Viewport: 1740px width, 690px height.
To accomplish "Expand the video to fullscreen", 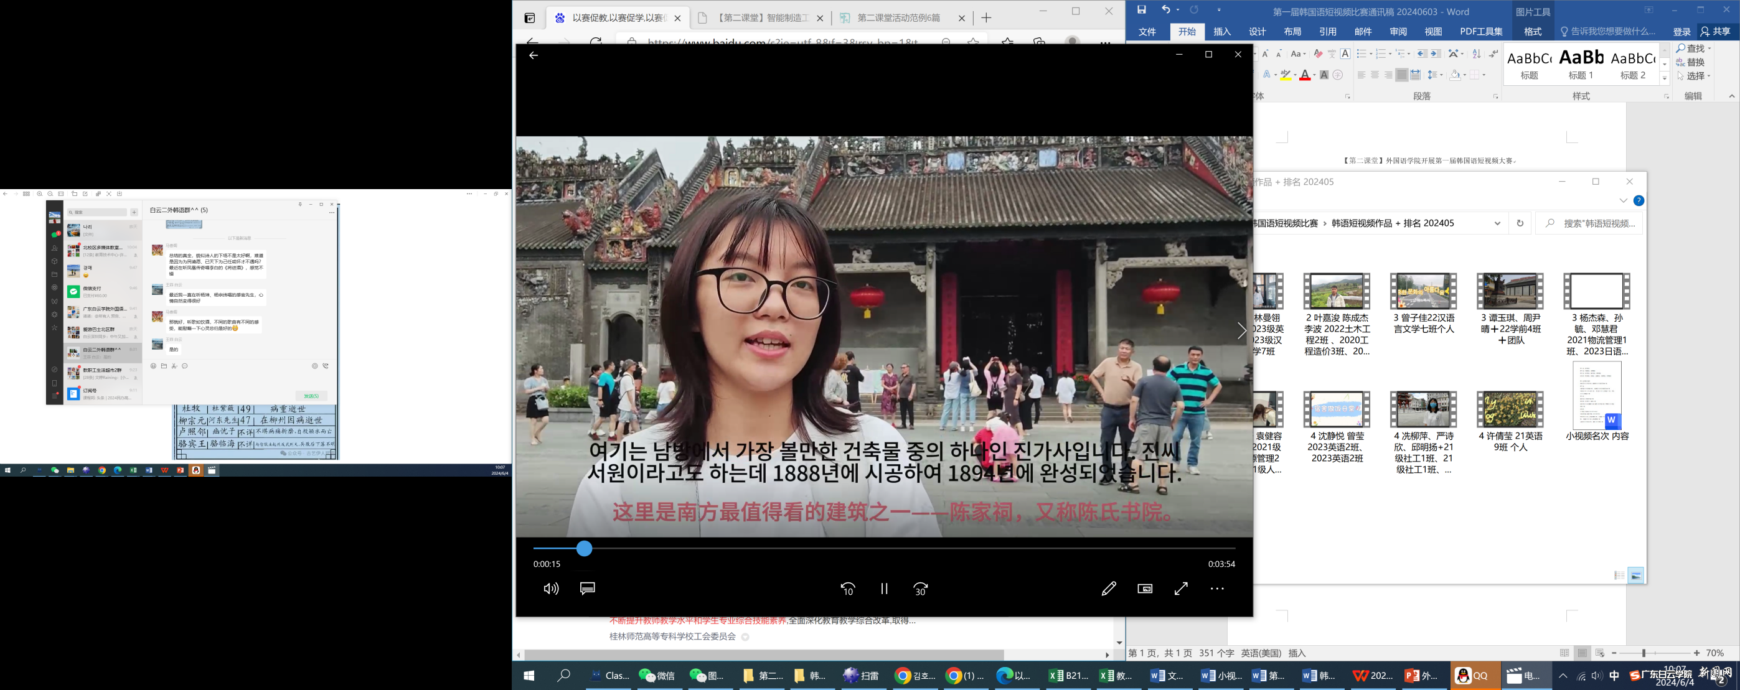I will pos(1180,588).
